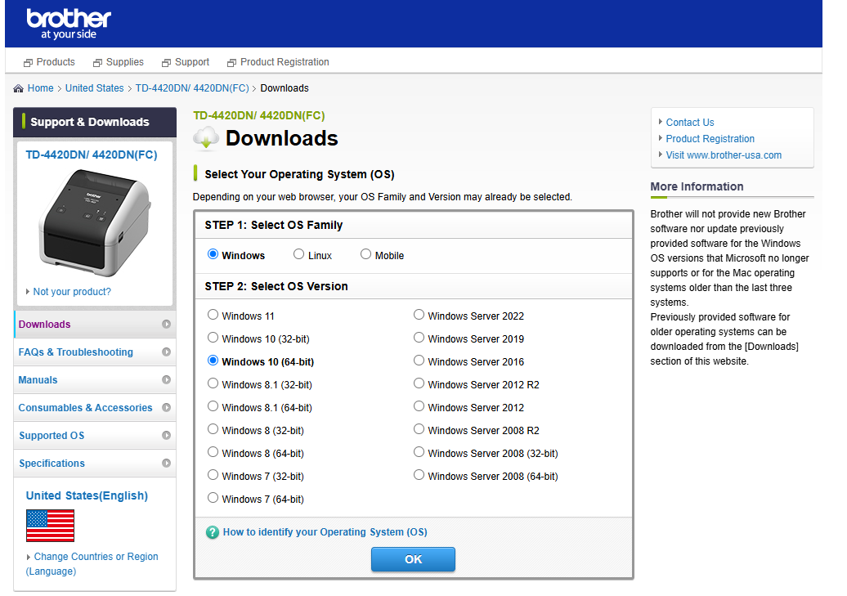
Task: Click Change Countries or Region (Language) link
Action: coord(92,563)
